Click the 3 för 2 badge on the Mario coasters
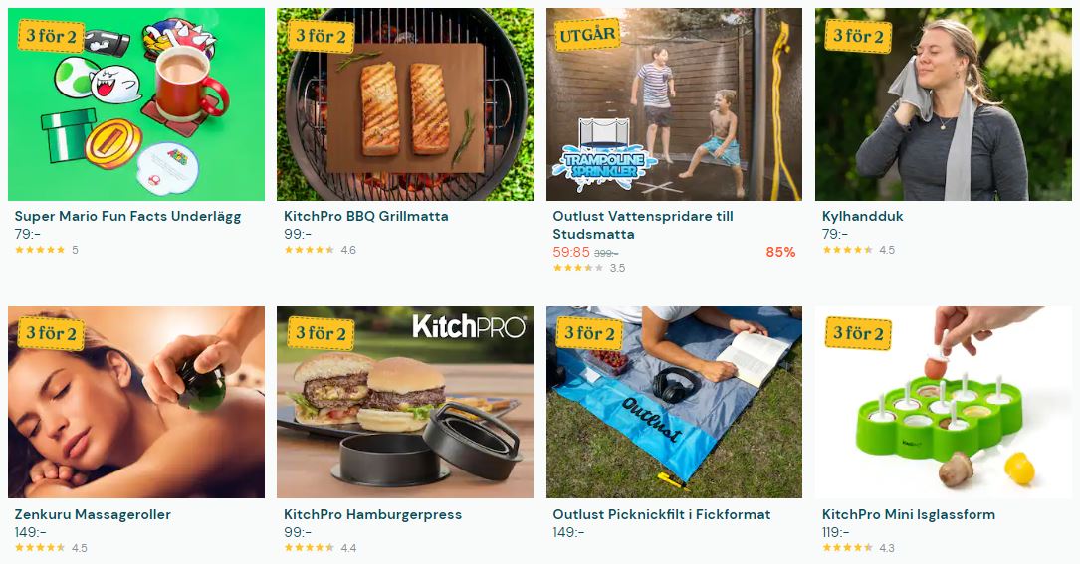 coord(51,36)
